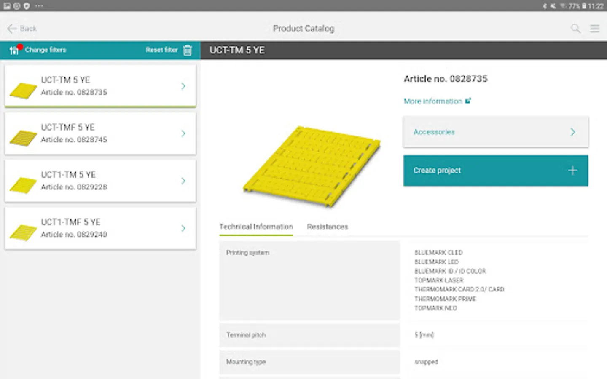Select the UCT1-TMF 5 YE product name
Viewport: 607px width, 379px height.
click(70, 222)
